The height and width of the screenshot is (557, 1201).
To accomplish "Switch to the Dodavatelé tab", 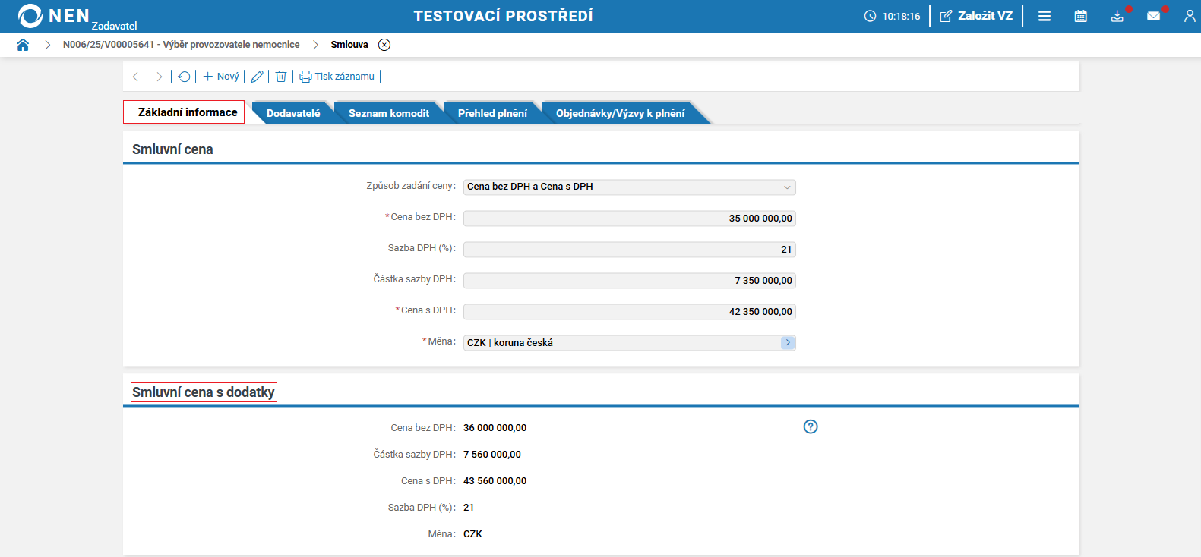I will [x=293, y=113].
